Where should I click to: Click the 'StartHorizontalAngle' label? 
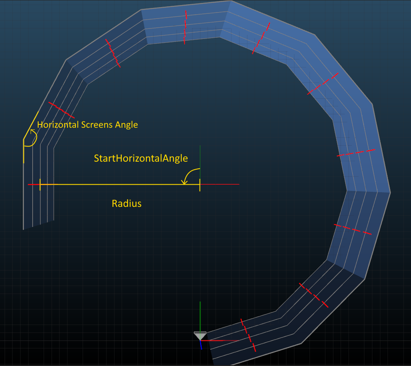coord(141,158)
